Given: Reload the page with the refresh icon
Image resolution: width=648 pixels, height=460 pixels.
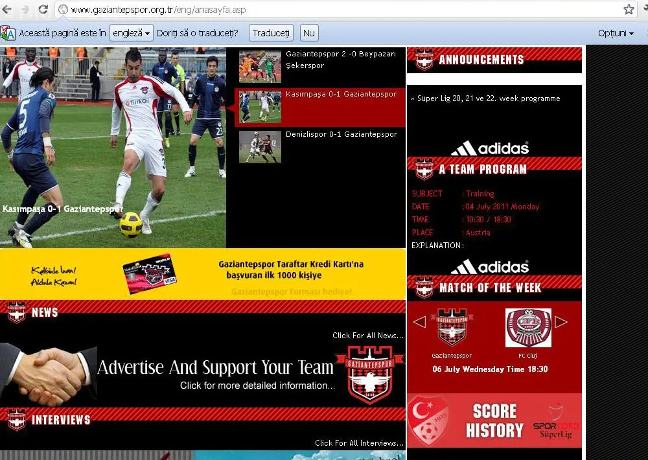Looking at the screenshot, I should click(43, 10).
